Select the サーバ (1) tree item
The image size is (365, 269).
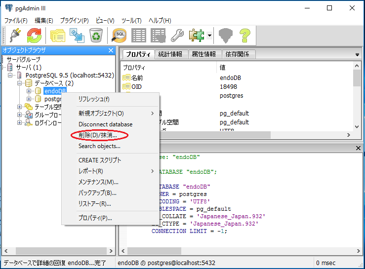tap(29, 68)
